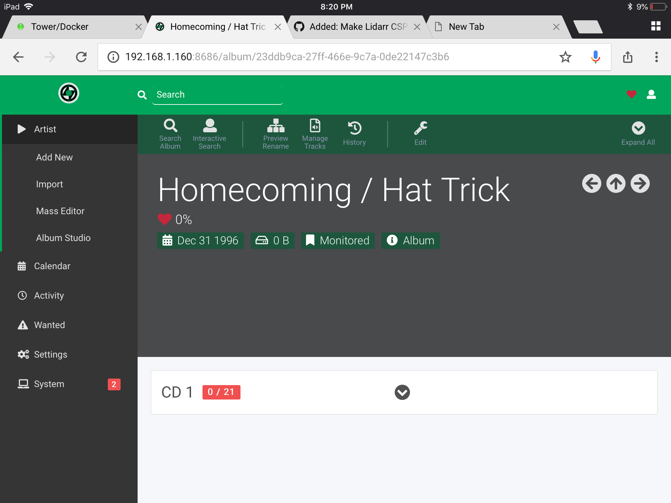Click Expand All
Image resolution: width=671 pixels, height=503 pixels.
click(638, 133)
